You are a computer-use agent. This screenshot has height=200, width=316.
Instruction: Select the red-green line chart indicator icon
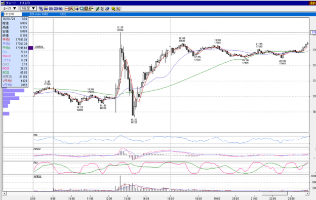click(67, 9)
